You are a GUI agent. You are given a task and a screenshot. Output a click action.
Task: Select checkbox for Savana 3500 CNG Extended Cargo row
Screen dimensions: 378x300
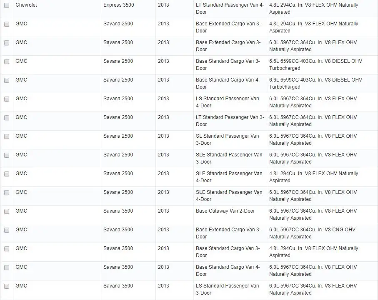7,230
